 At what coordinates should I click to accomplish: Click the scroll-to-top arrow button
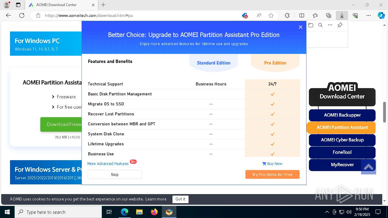pyautogui.click(x=369, y=167)
